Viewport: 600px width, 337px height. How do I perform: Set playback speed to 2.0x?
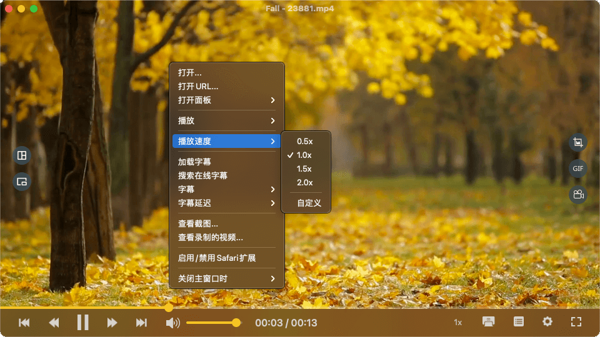point(305,183)
